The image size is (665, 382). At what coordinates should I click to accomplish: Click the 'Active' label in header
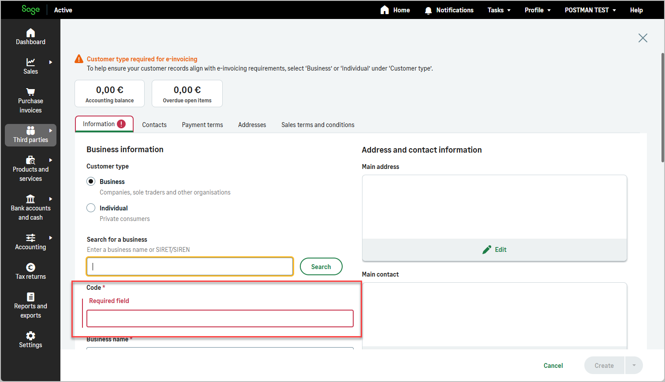(63, 10)
